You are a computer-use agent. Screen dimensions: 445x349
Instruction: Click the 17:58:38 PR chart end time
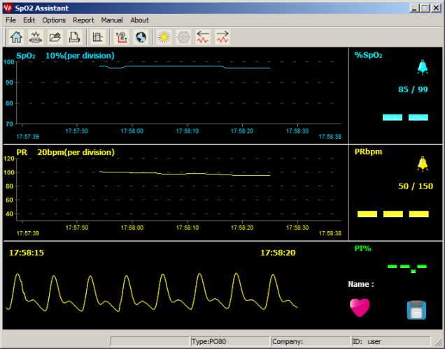(330, 233)
